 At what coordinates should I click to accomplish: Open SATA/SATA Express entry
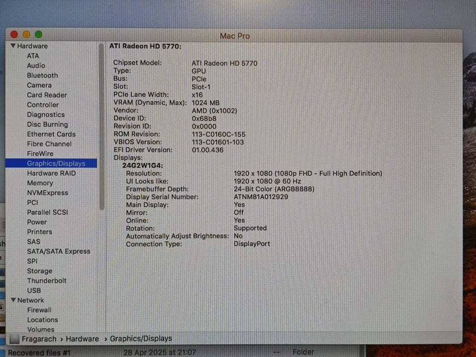click(59, 251)
